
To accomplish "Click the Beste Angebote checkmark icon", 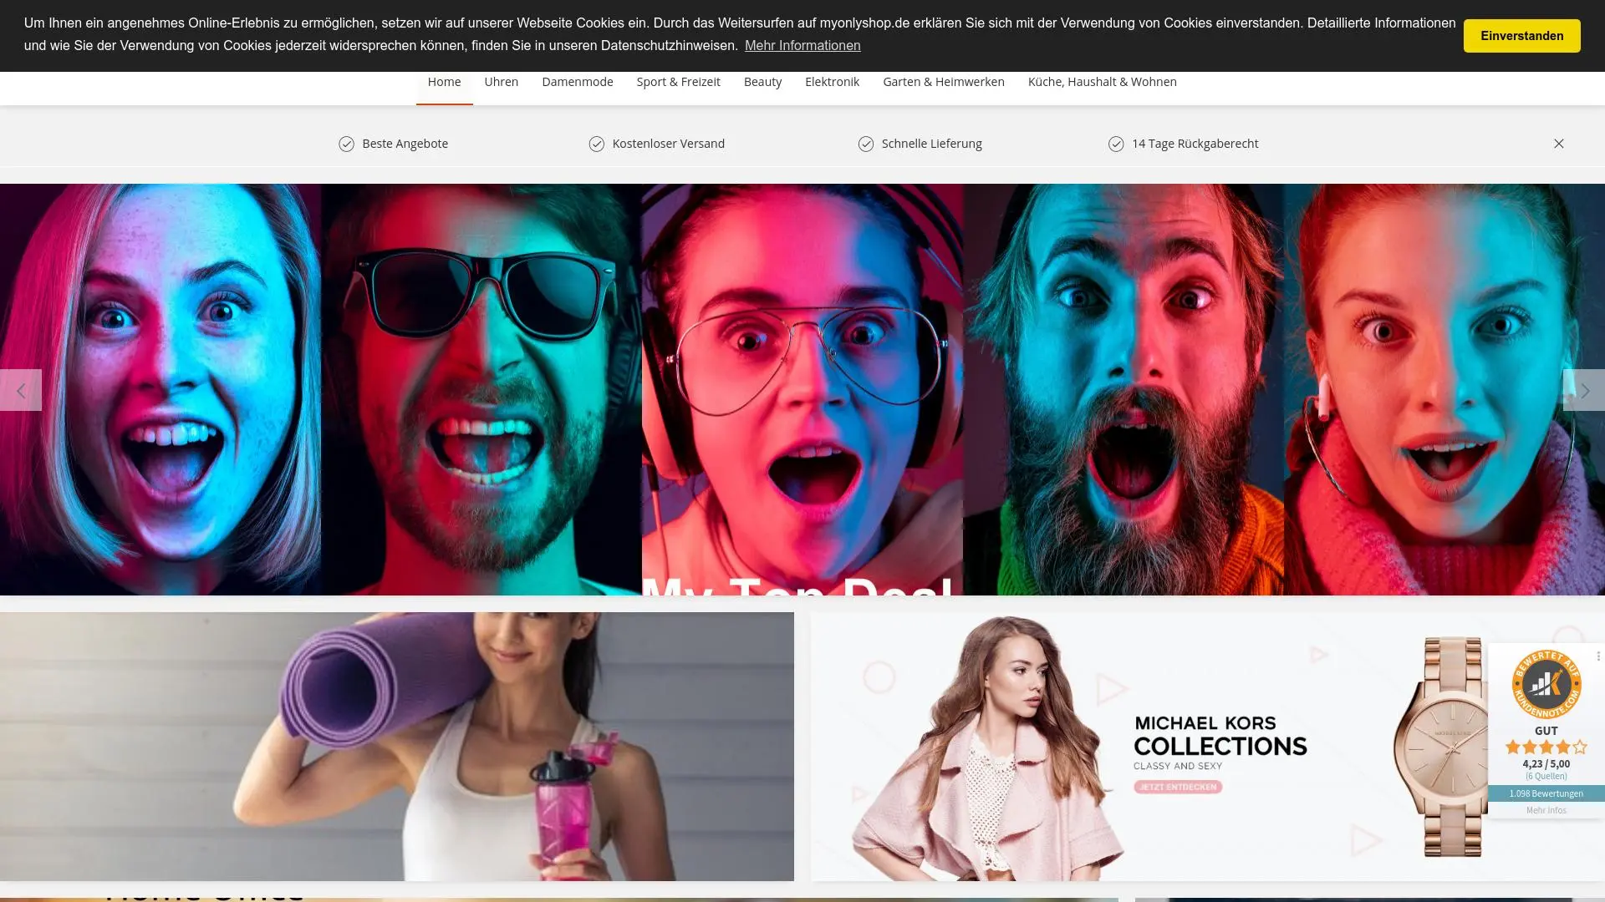I will [346, 144].
